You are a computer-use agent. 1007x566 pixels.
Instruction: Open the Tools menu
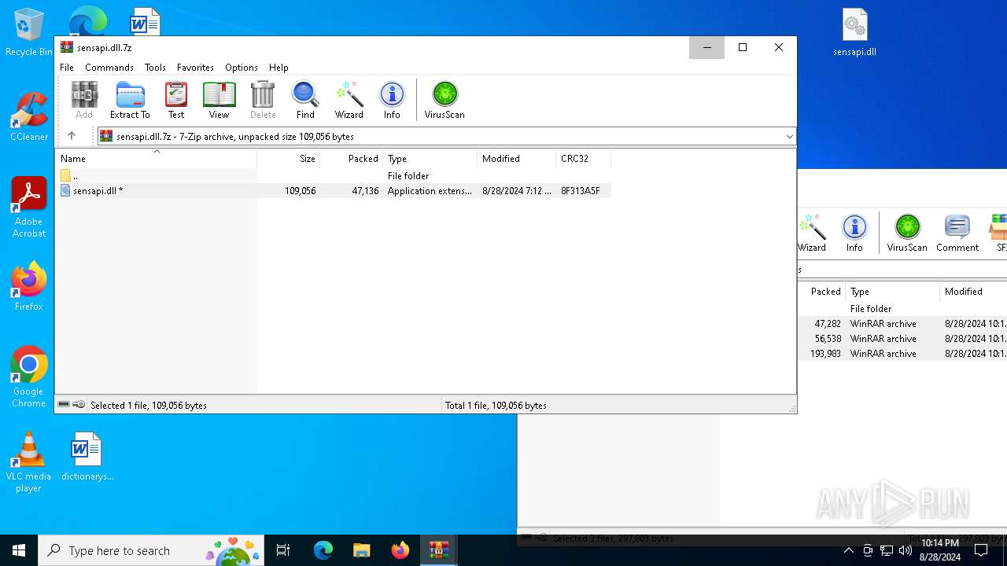point(155,68)
